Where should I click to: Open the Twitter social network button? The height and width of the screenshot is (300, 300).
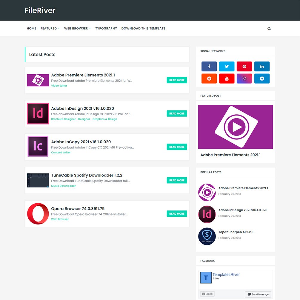pos(227,66)
